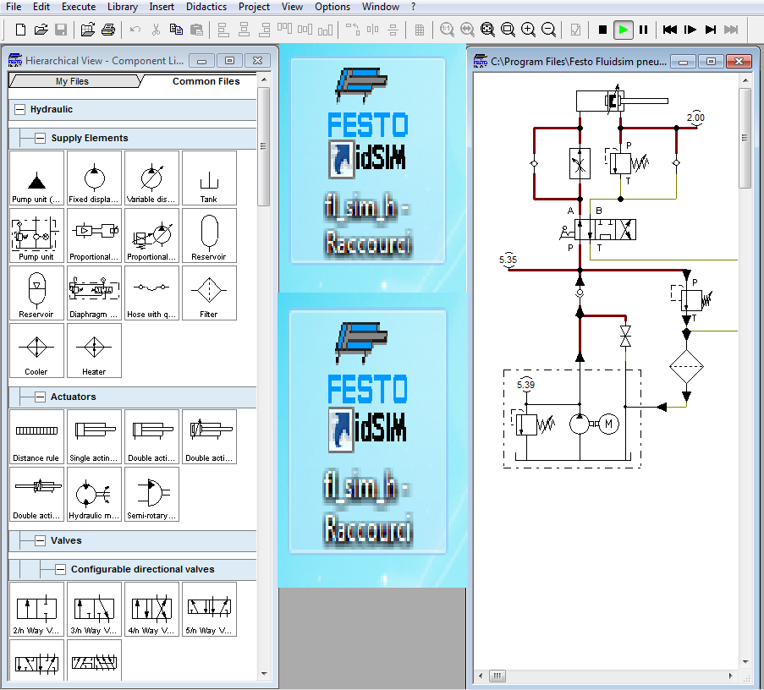This screenshot has width=764, height=690.
Task: Open the Didactics menu
Action: point(206,7)
